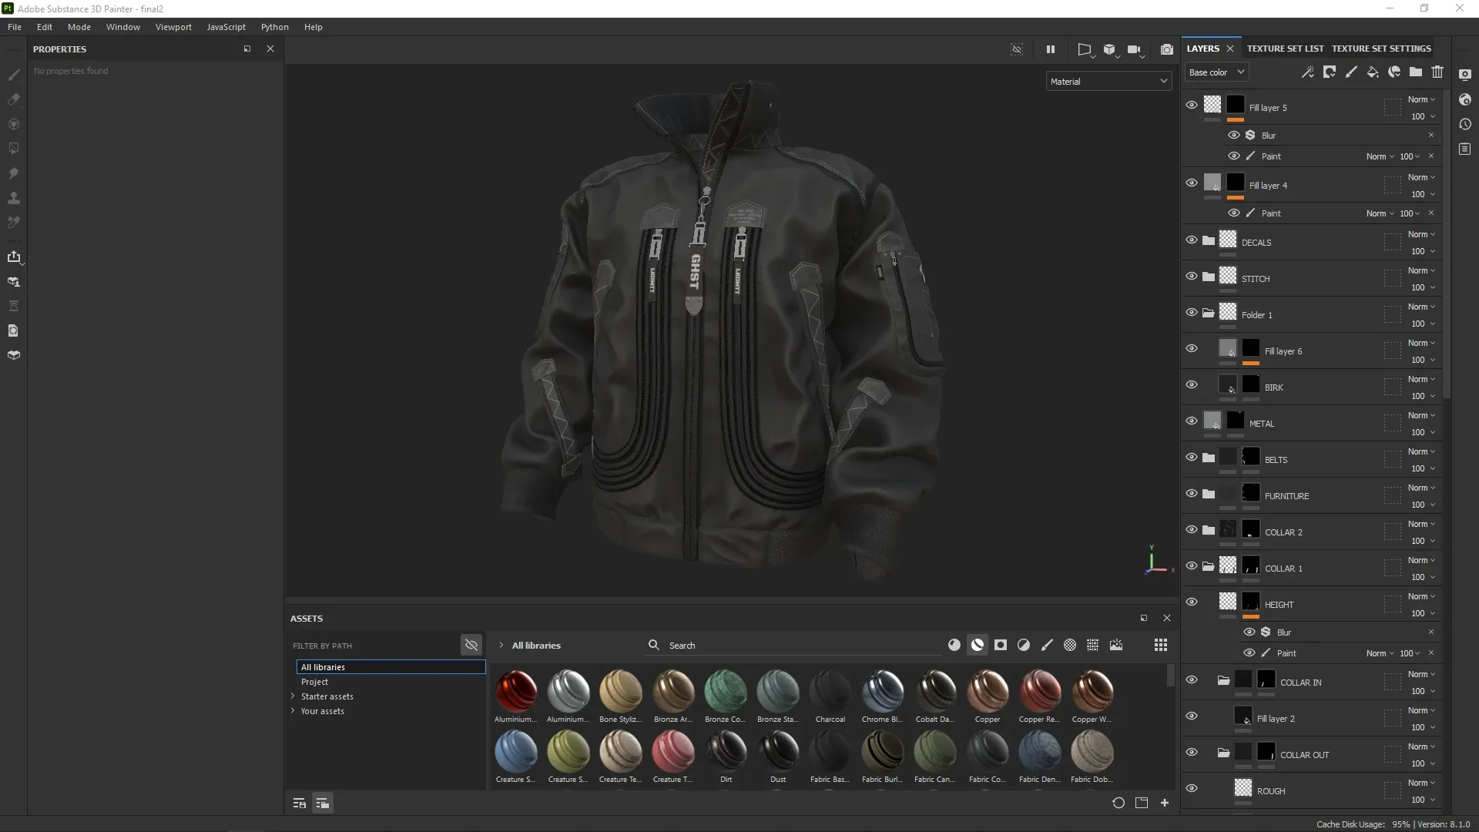Select the Projection tool in left toolbar
This screenshot has height=832, width=1479.
click(13, 124)
